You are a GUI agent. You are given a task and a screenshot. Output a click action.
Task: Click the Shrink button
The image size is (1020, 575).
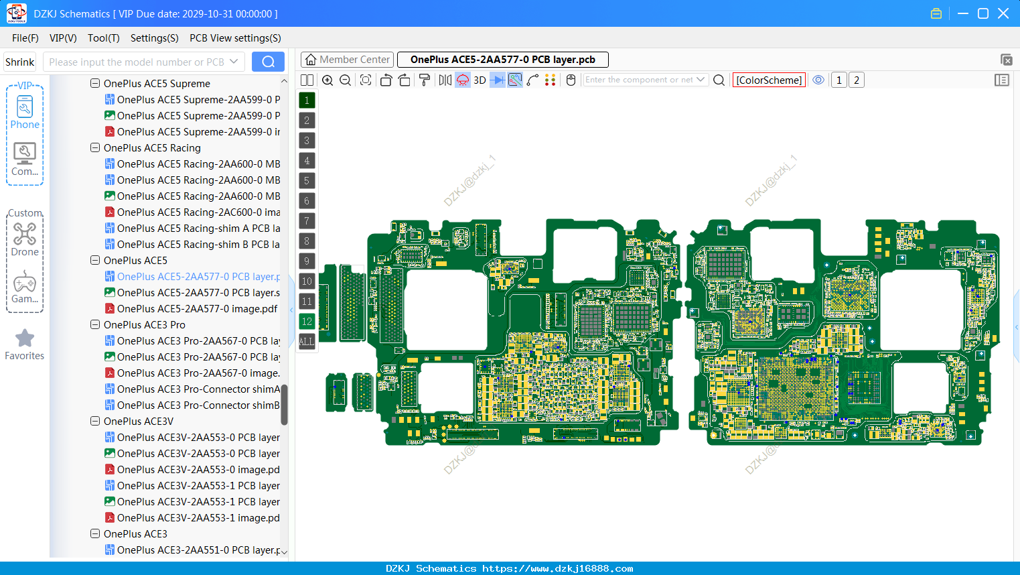click(19, 62)
